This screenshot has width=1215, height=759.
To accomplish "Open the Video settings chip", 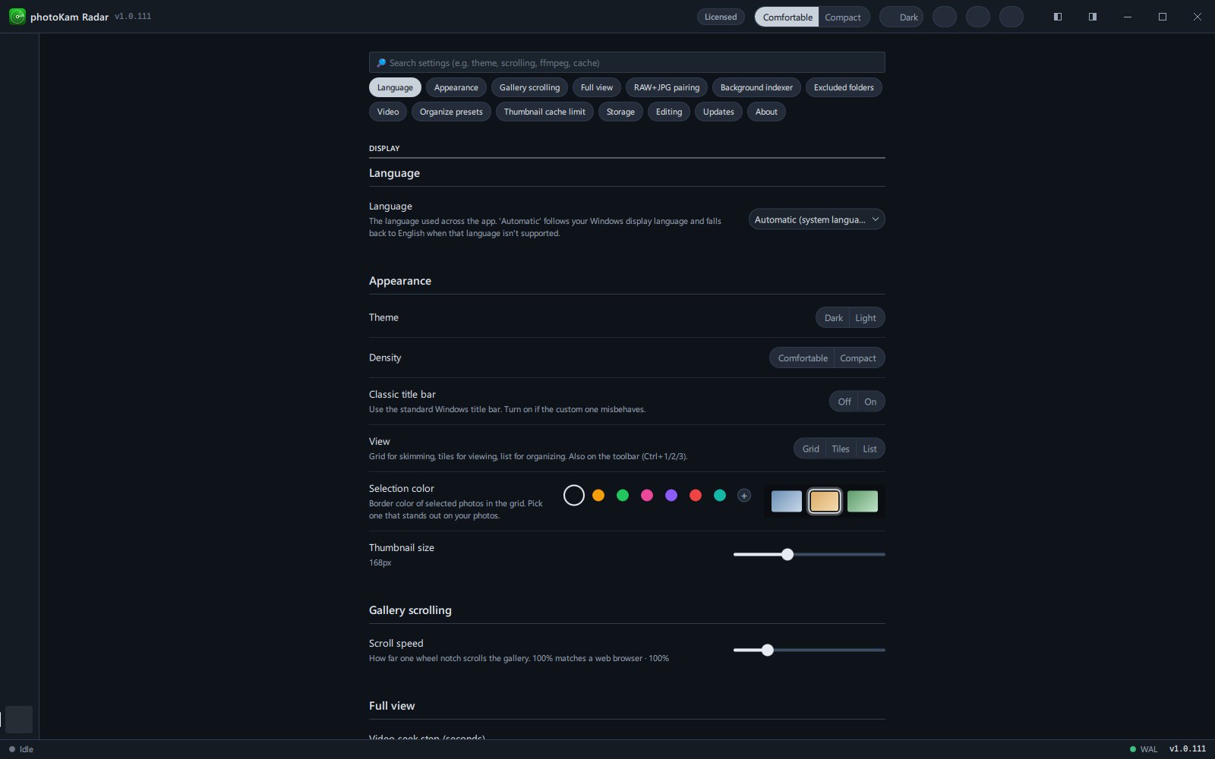I will click(x=388, y=112).
